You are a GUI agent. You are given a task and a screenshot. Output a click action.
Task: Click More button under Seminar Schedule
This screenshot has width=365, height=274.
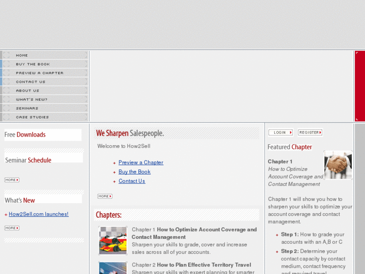pyautogui.click(x=12, y=180)
